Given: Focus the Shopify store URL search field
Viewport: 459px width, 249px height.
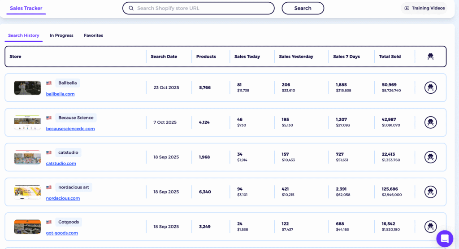Looking at the screenshot, I should pyautogui.click(x=199, y=8).
